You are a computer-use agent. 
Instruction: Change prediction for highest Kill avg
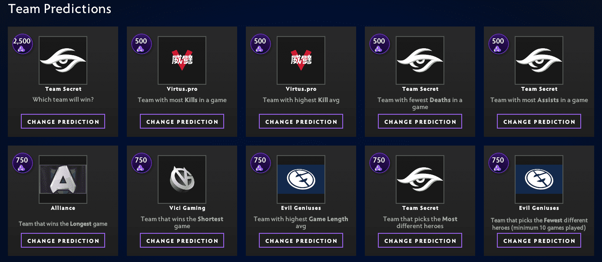[301, 122]
